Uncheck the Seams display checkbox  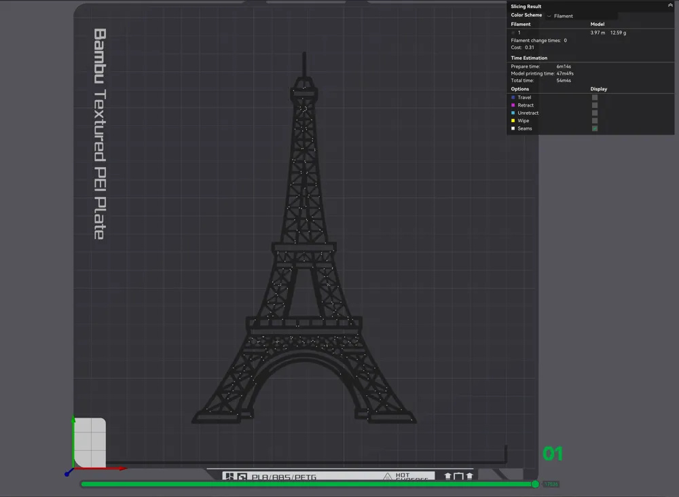(595, 128)
